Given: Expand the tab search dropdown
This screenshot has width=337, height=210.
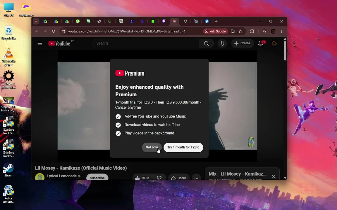Looking at the screenshot, I should pos(36,21).
